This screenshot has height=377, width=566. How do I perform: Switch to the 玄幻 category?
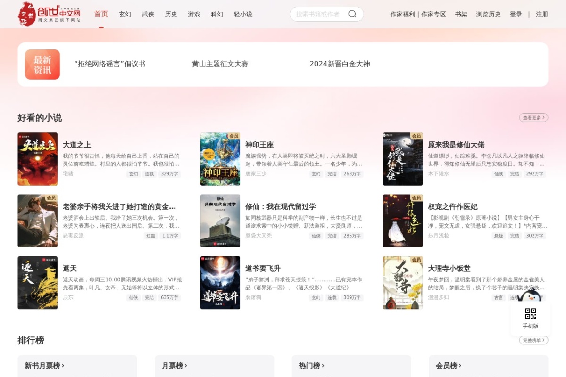pyautogui.click(x=125, y=14)
